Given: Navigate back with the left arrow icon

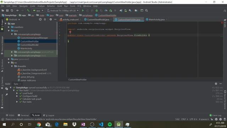Looking at the screenshot, I should [17, 10].
